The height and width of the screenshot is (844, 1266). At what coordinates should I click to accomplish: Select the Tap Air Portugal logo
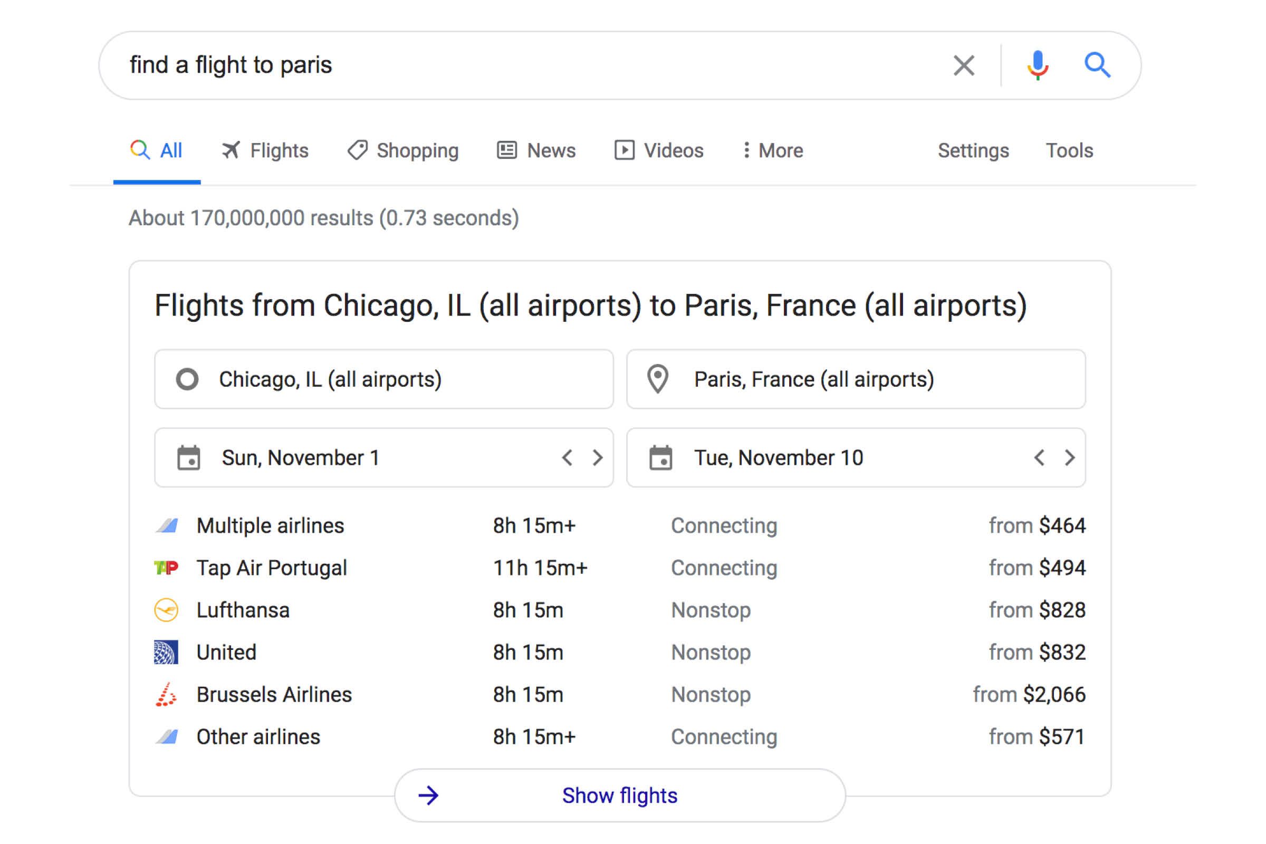[x=167, y=568]
